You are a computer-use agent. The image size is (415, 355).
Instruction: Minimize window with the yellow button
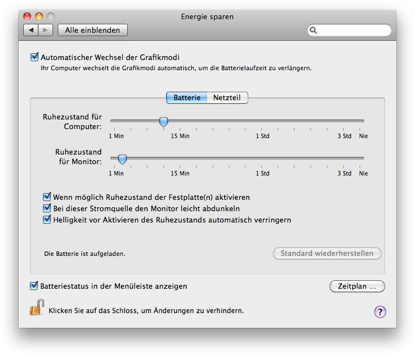39,16
